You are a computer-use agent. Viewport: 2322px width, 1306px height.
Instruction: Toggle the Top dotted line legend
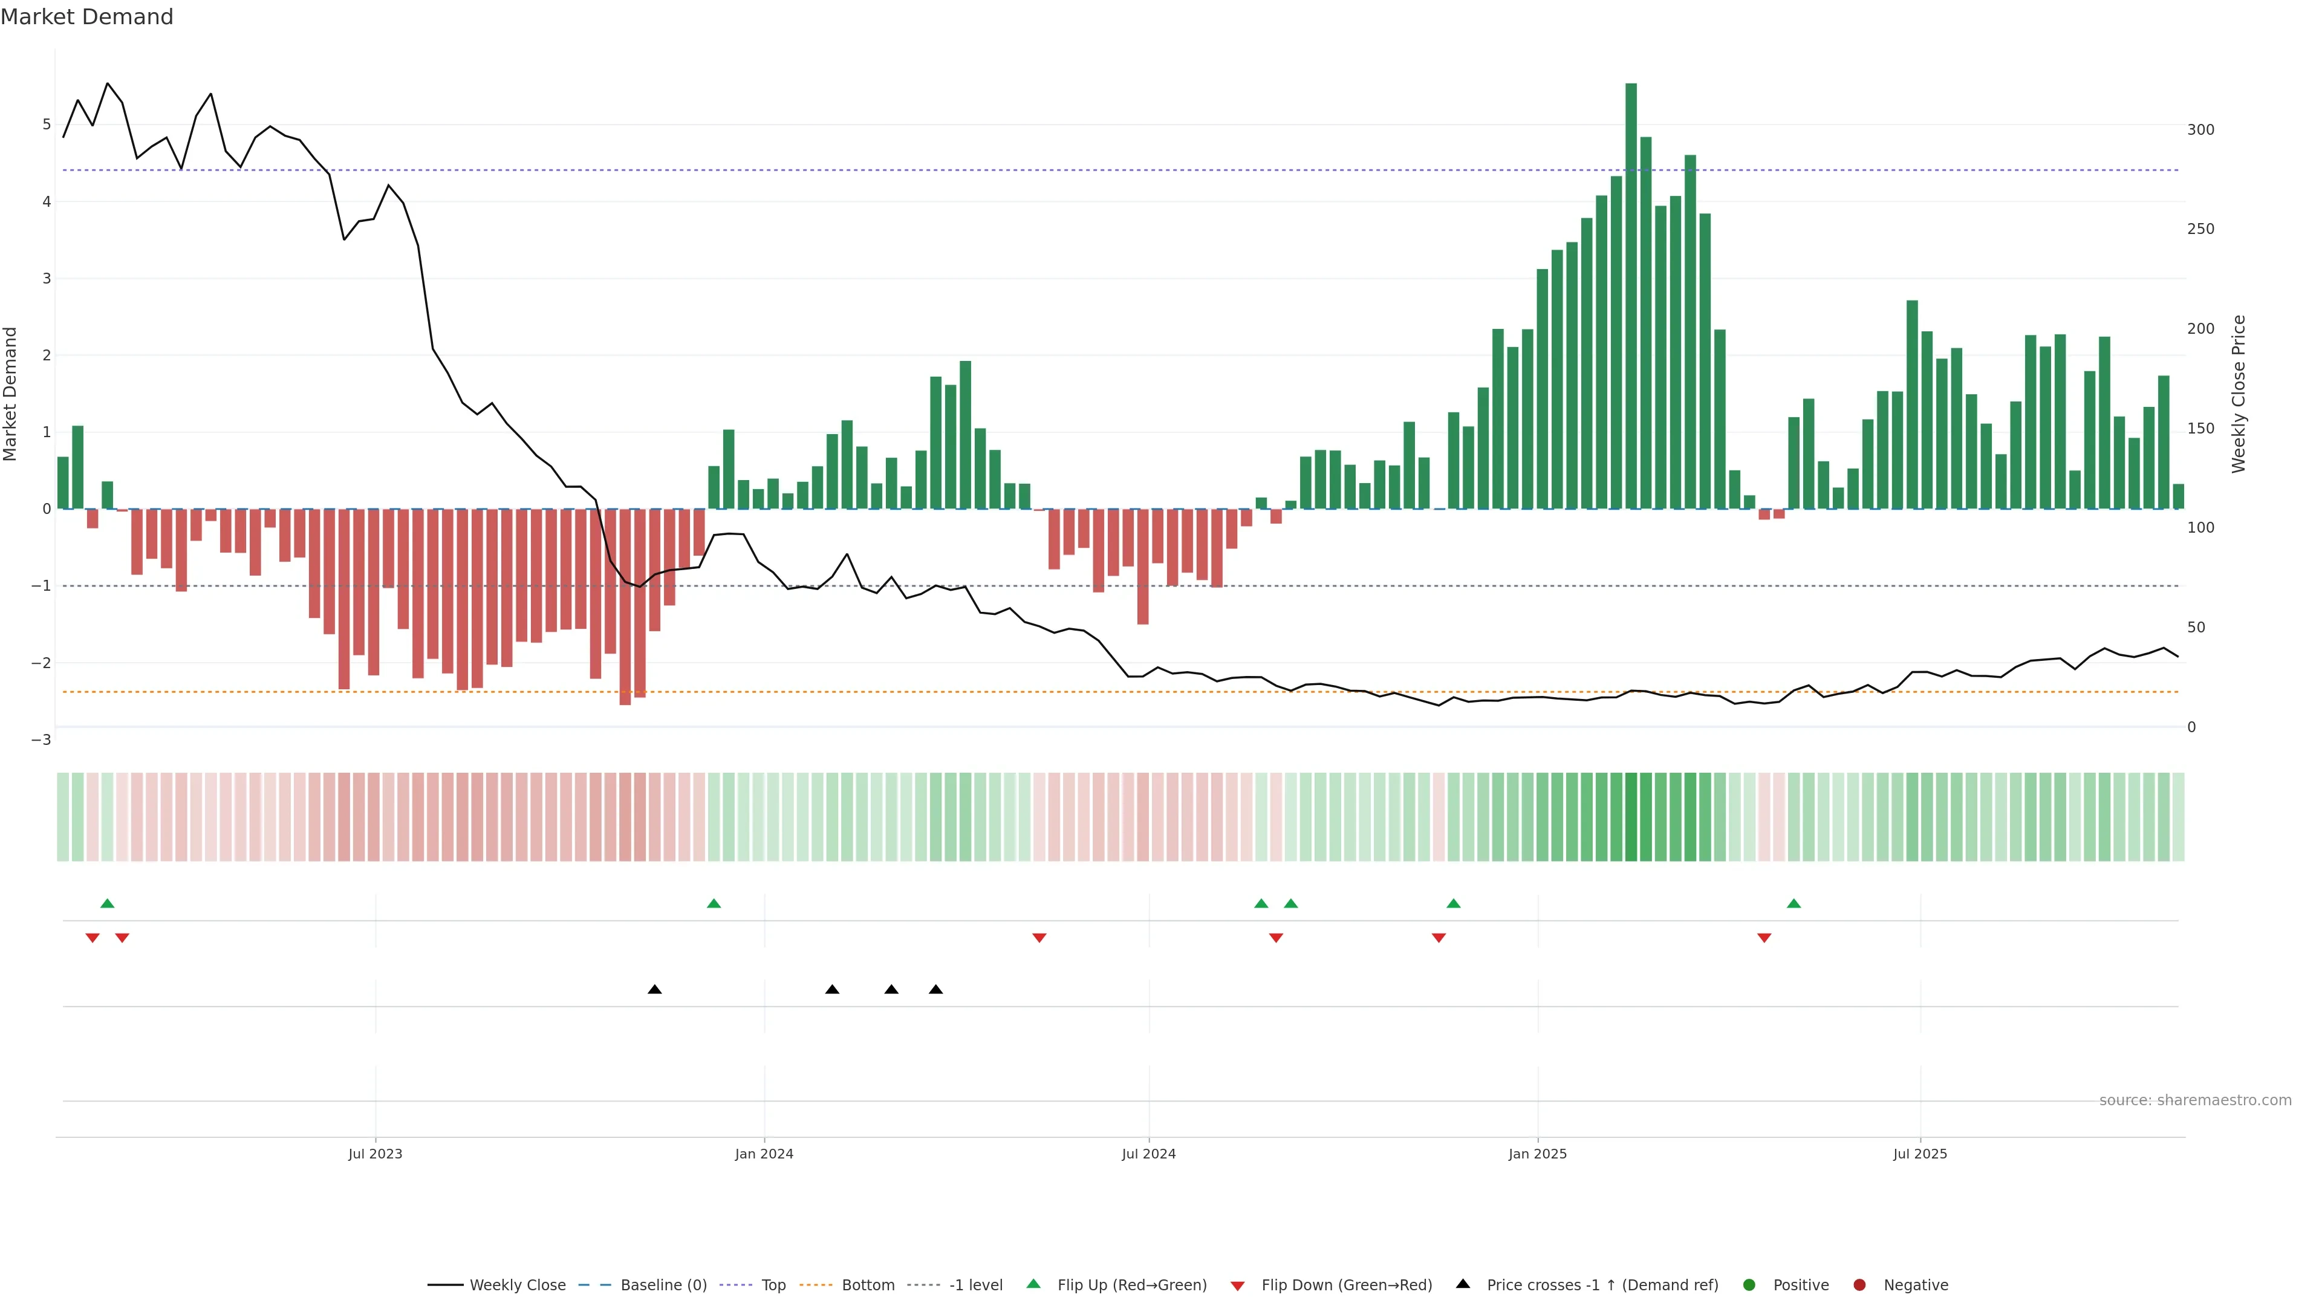click(773, 1285)
